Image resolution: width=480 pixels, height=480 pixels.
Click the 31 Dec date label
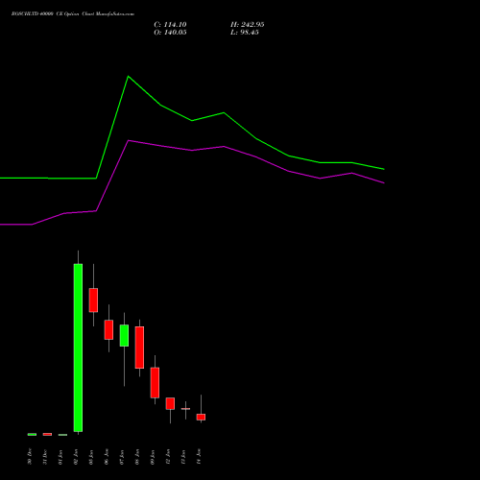tap(45, 457)
